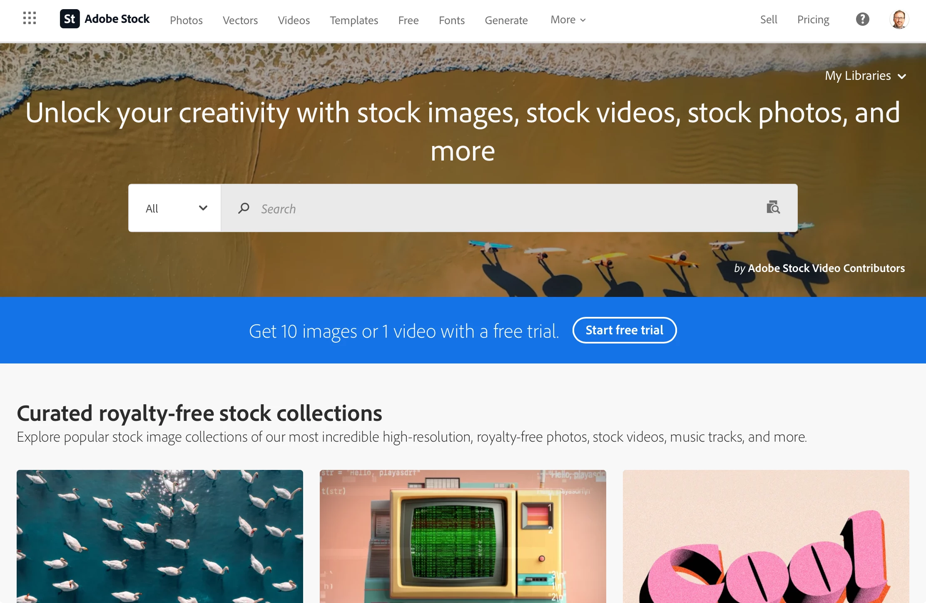
Task: Click the search magnifier icon
Action: pyautogui.click(x=244, y=208)
